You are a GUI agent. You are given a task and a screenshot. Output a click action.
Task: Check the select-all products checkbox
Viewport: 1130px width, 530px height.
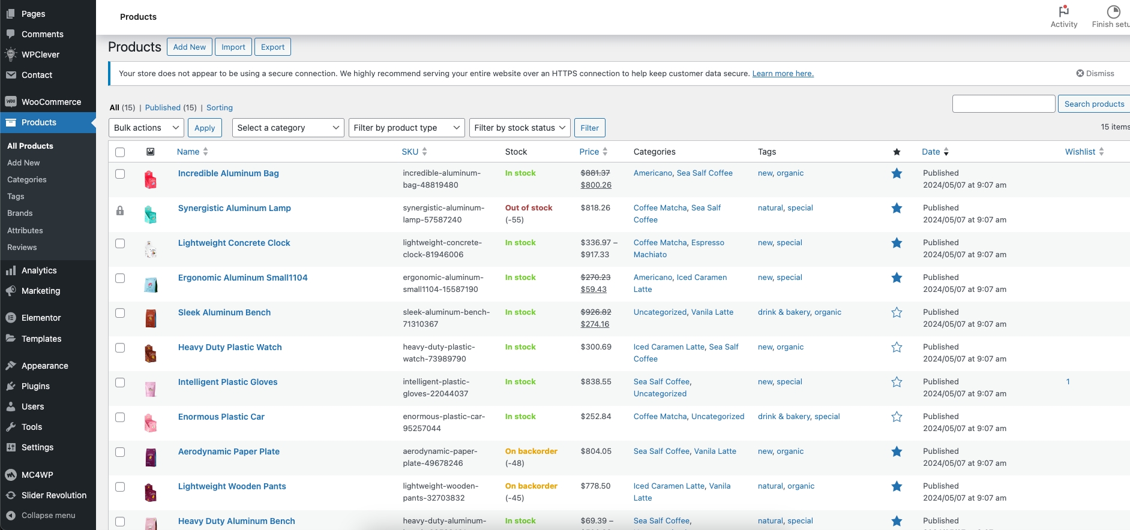120,152
